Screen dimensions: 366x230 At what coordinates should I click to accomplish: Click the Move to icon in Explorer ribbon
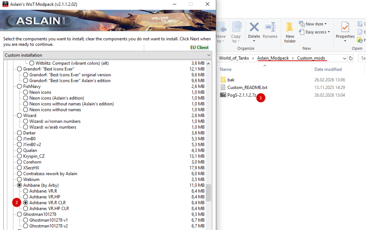coord(221,27)
